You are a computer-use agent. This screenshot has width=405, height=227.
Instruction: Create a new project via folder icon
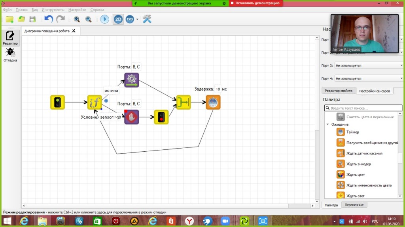coord(9,19)
